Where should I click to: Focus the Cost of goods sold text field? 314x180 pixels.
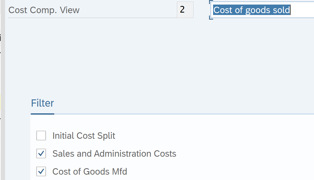(x=262, y=10)
